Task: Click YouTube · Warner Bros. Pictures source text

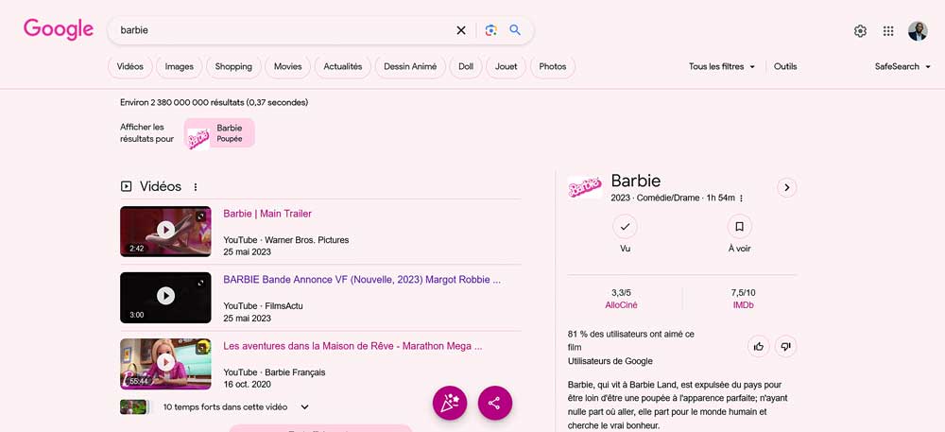Action: point(286,240)
